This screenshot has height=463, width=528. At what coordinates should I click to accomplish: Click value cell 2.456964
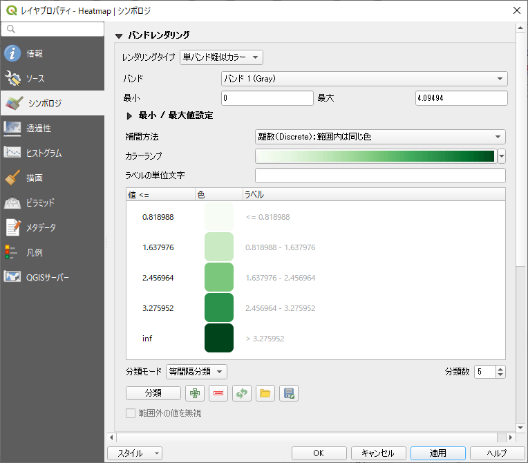158,278
